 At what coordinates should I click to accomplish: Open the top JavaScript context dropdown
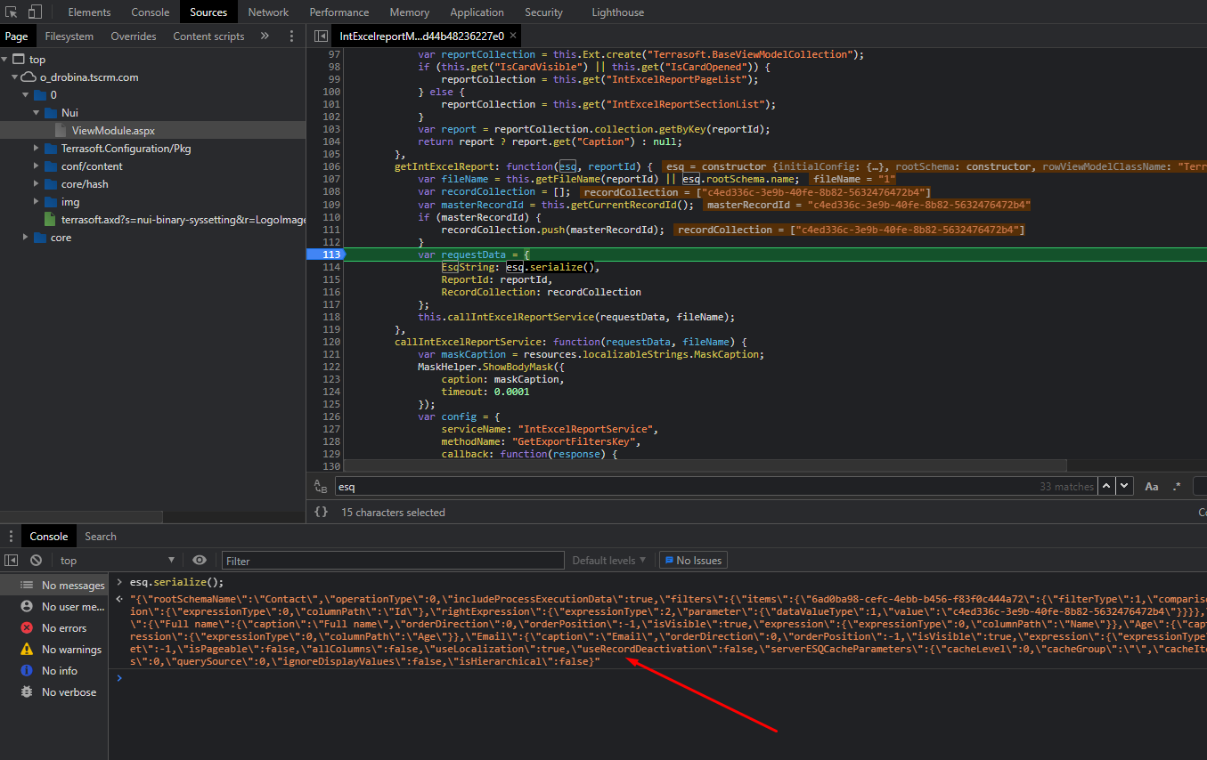(x=116, y=561)
